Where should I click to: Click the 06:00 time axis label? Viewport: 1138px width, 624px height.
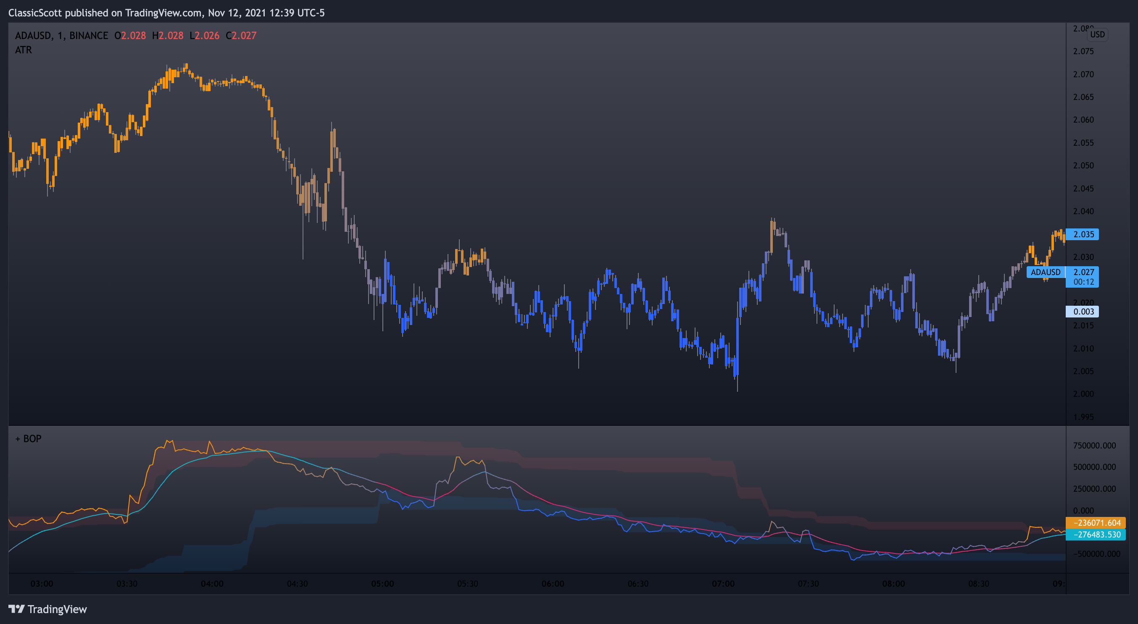(x=553, y=584)
